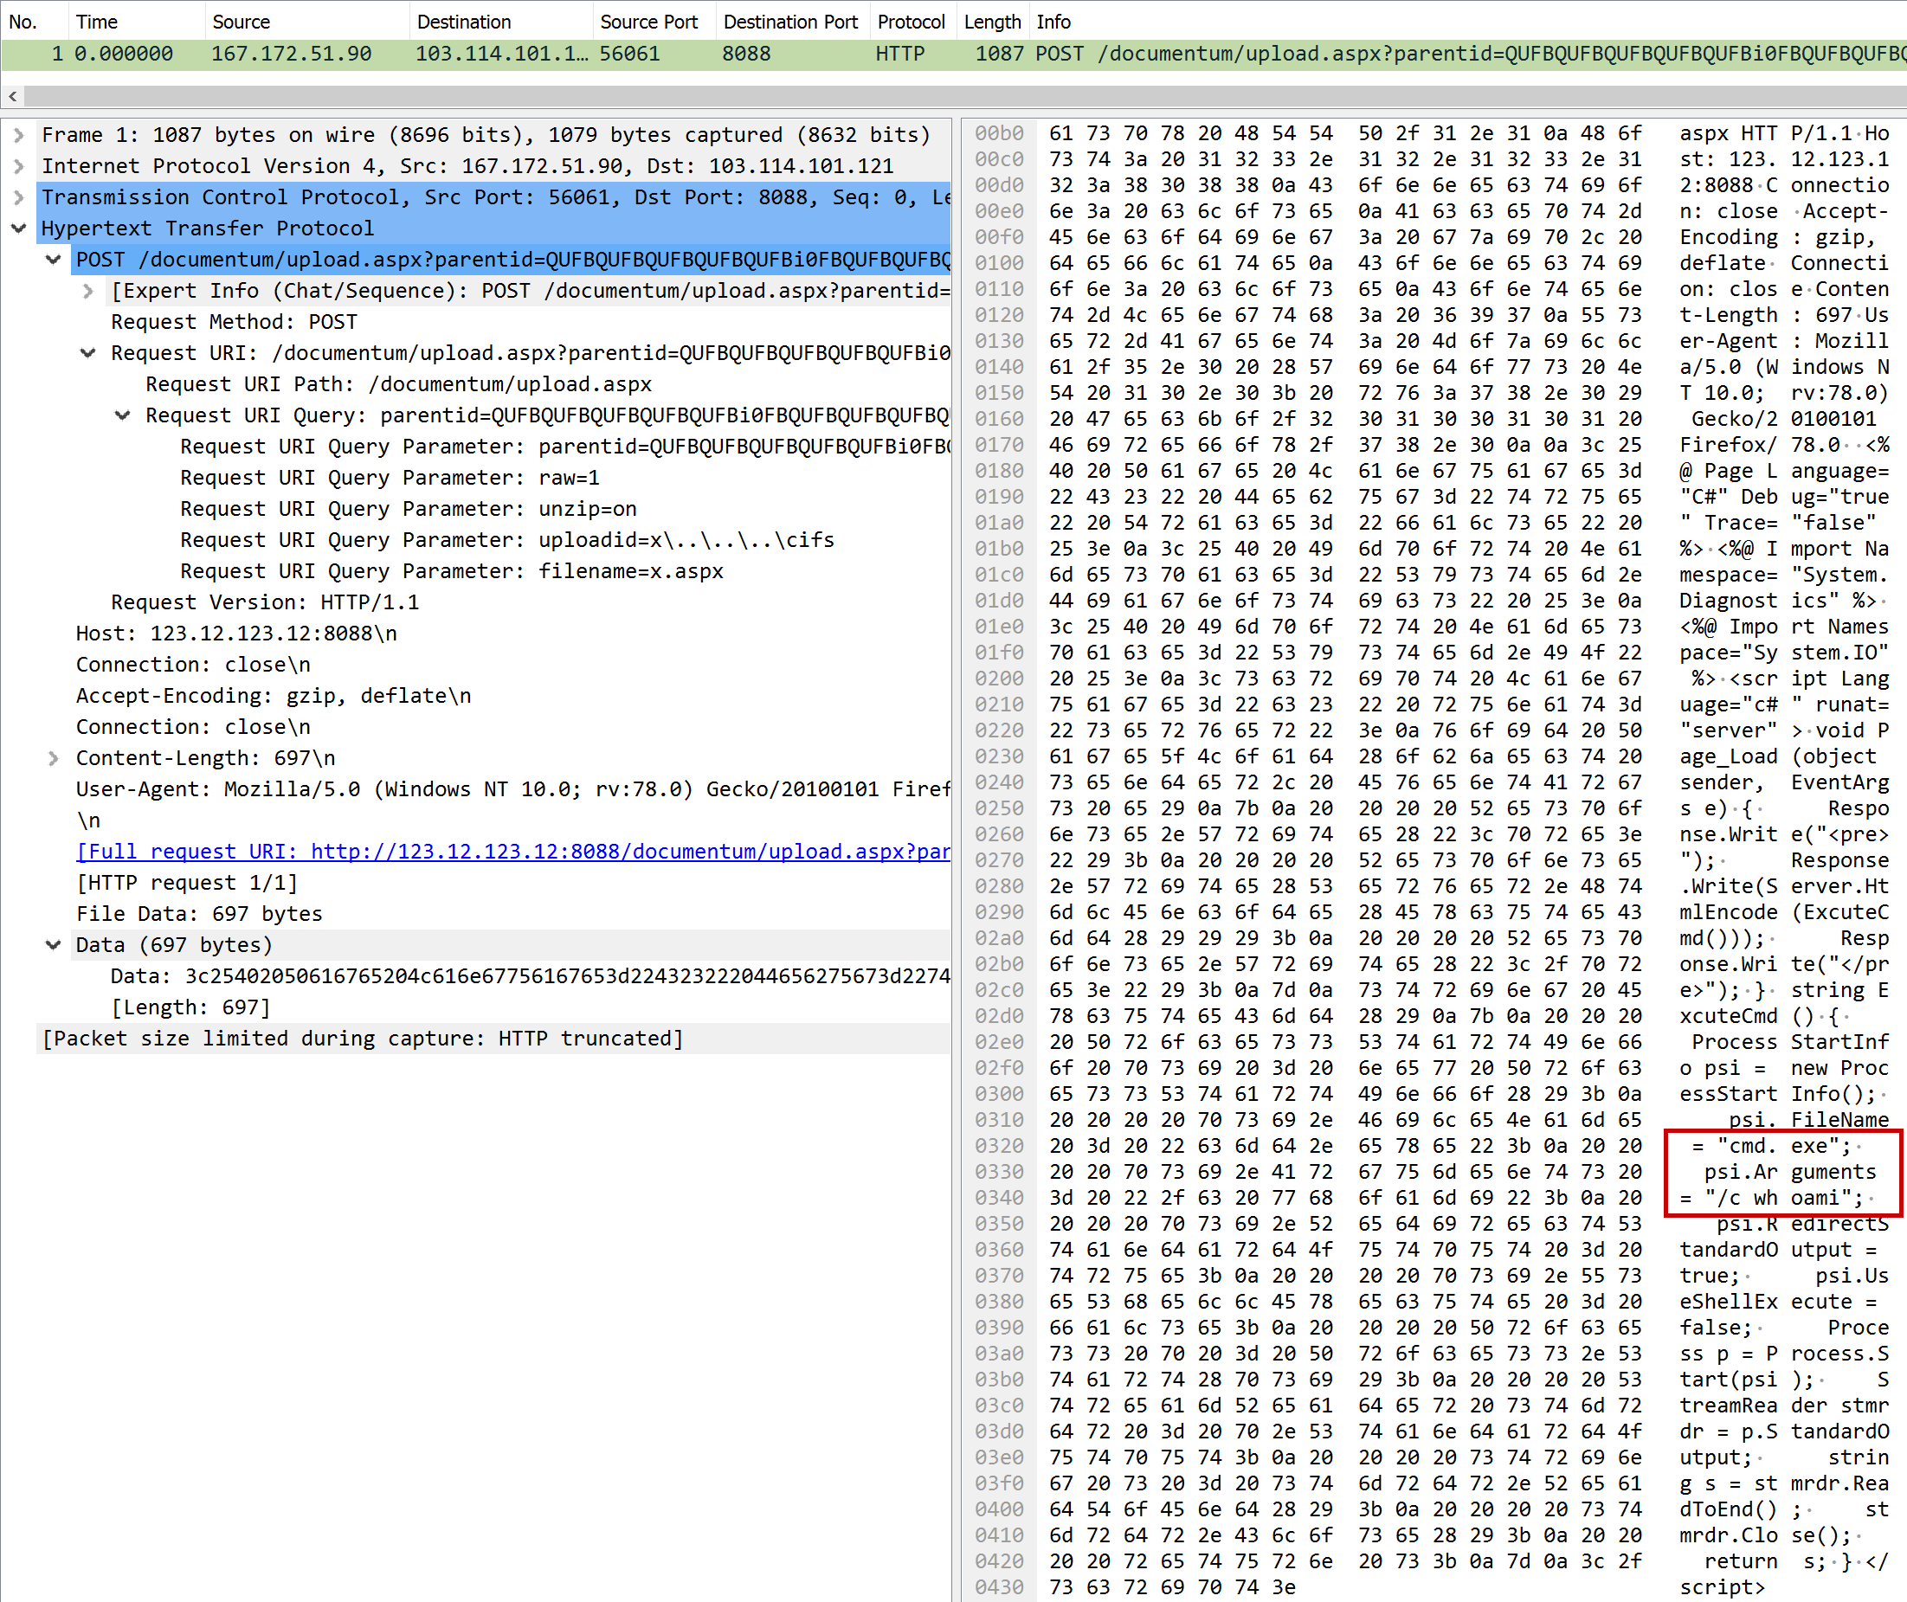Click left arrow of horizontal scrollbar

[x=13, y=96]
